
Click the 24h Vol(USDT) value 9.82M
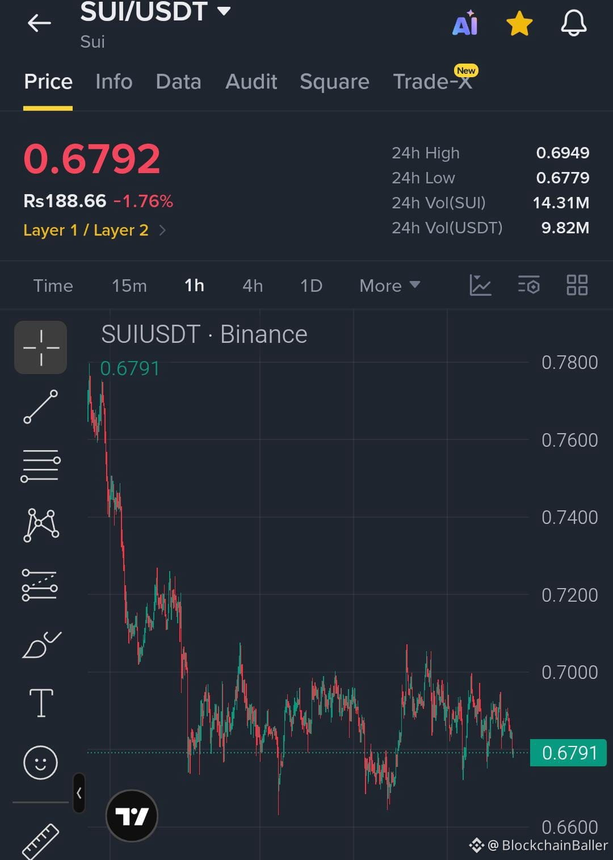565,228
